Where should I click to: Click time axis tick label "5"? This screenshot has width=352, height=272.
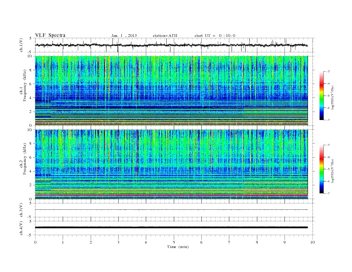coord(174,242)
